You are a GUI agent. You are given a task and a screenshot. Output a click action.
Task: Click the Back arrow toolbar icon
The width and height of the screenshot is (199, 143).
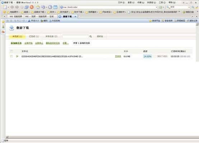point(12,7)
